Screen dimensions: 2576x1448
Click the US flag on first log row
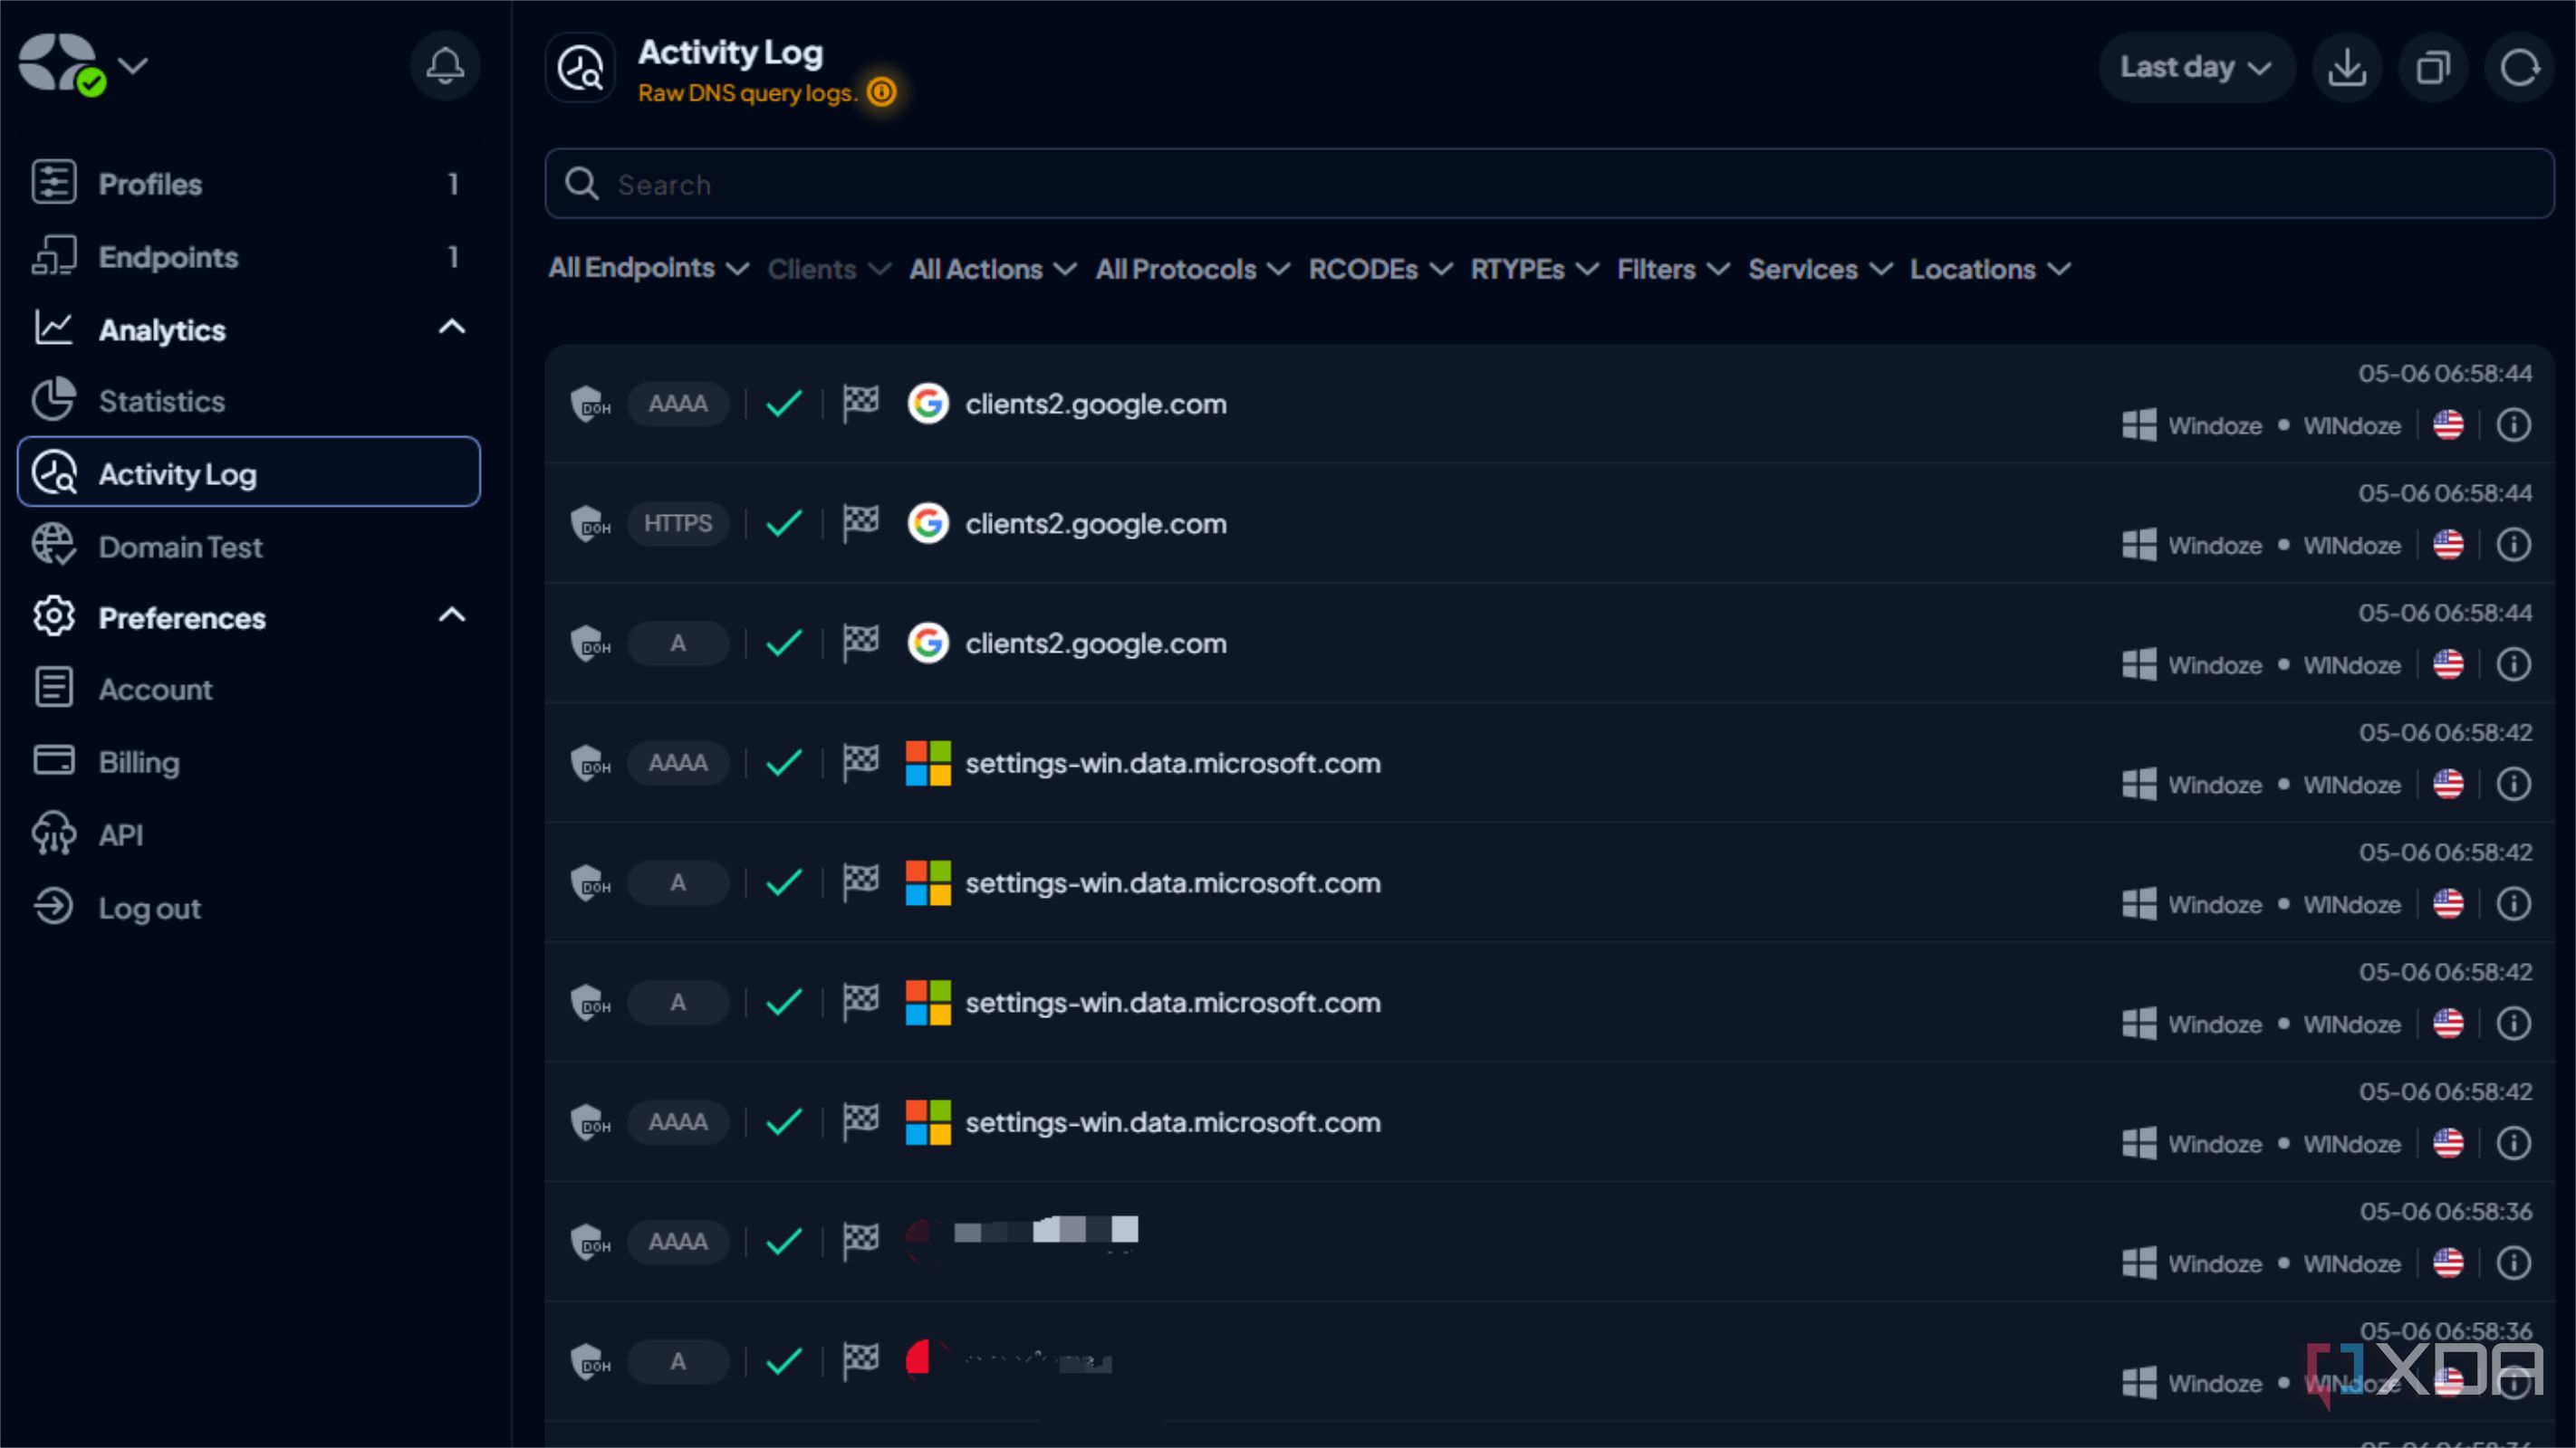coord(2448,424)
